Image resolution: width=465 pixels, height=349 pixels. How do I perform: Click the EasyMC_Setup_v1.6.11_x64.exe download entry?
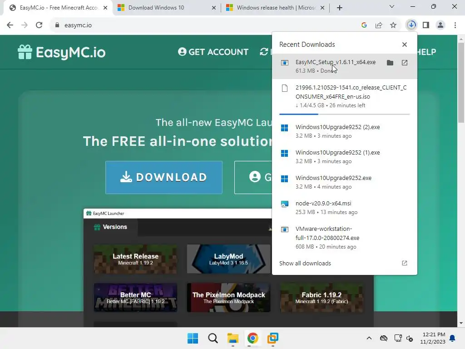345,66
